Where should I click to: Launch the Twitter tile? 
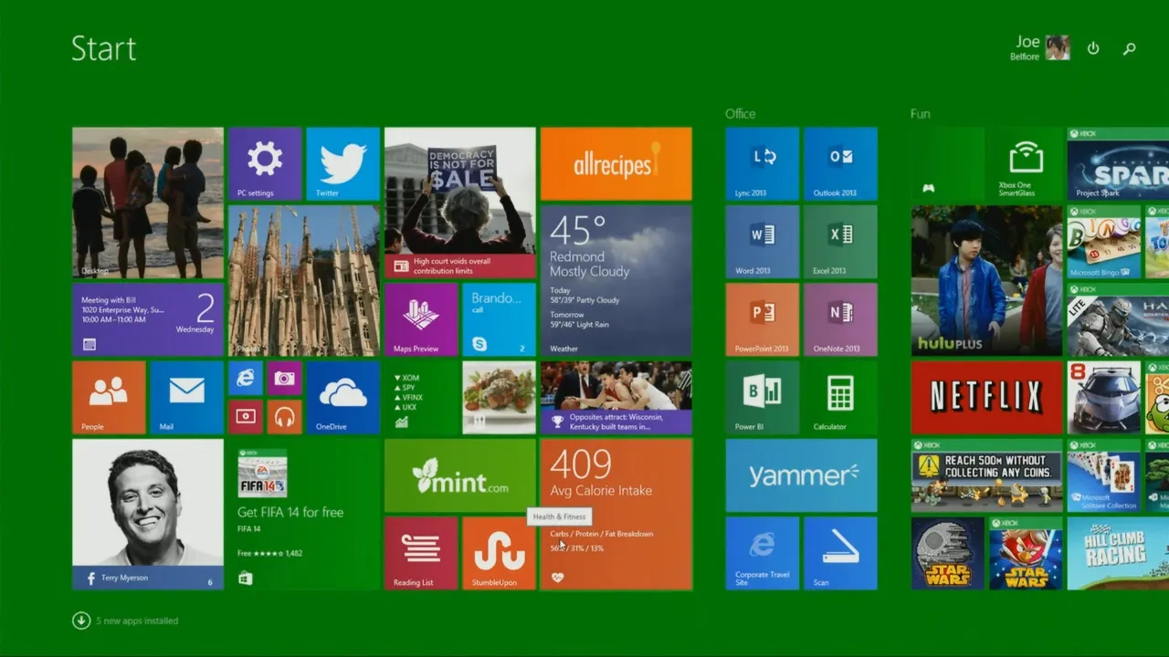(x=342, y=163)
